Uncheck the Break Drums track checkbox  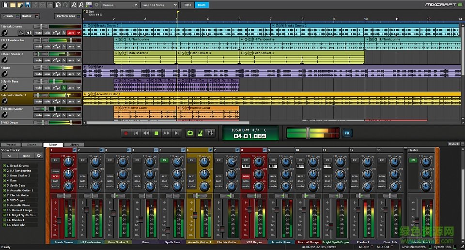(x=4, y=165)
